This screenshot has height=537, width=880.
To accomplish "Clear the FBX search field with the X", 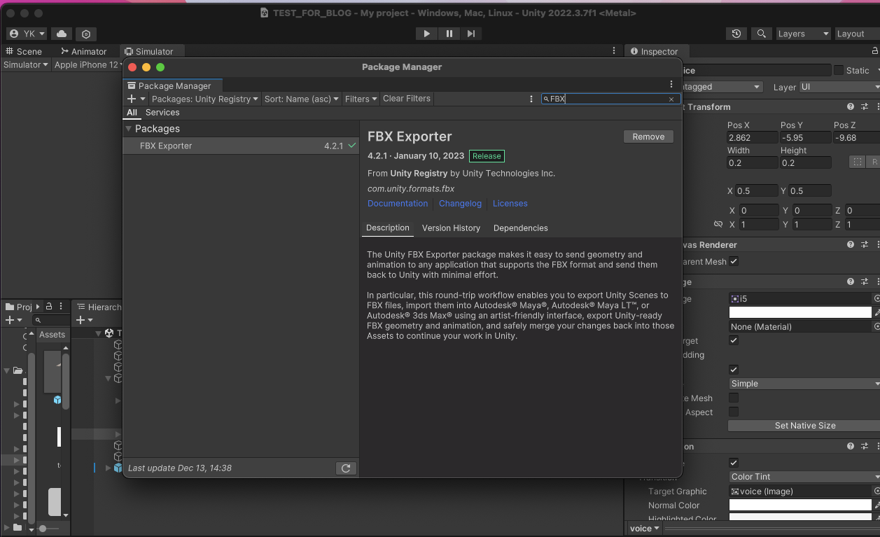I will click(671, 99).
